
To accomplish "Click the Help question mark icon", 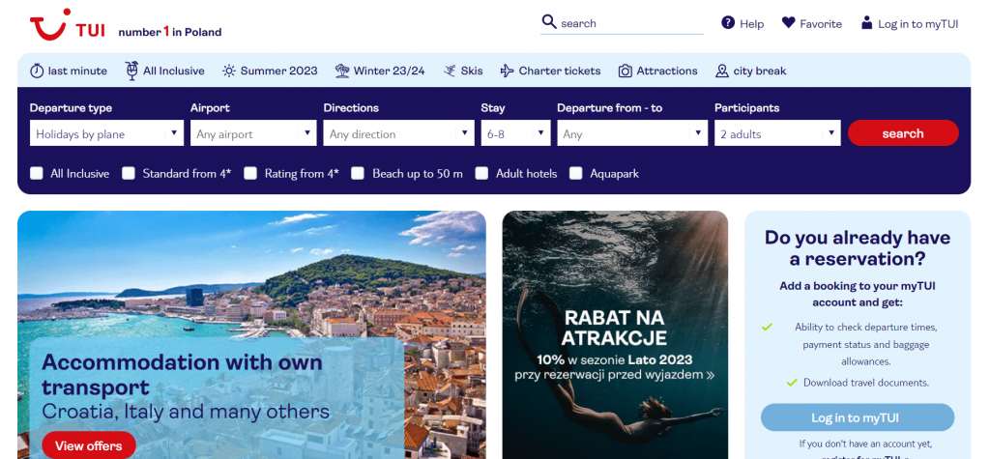I will (x=728, y=23).
